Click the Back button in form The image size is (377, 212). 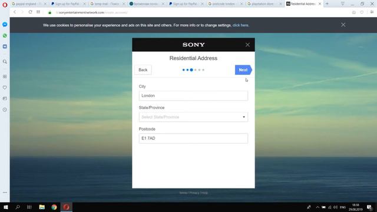click(143, 70)
